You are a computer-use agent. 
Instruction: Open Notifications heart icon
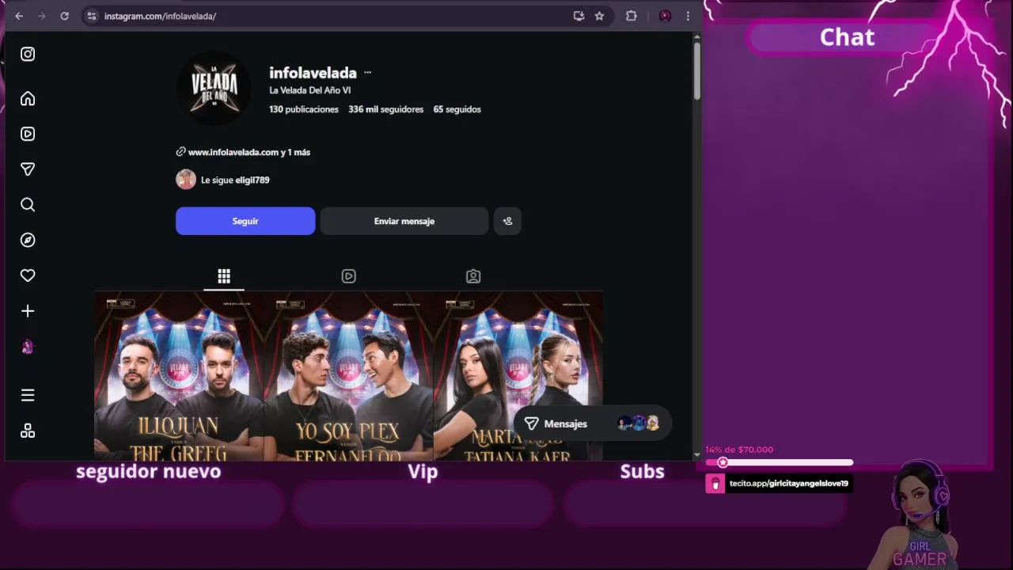click(x=28, y=275)
